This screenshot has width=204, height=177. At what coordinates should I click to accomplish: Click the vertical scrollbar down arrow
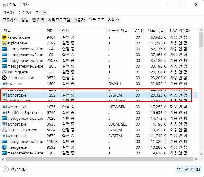pos(201,154)
